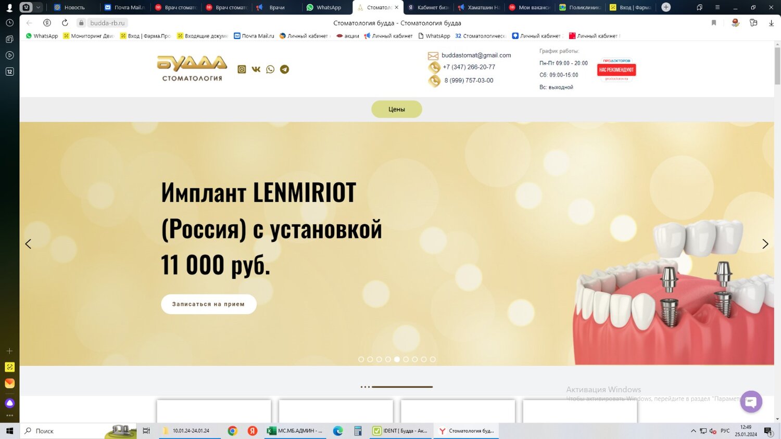Screen dimensions: 781x439
Task: Open the clinic's VK page icon
Action: pyautogui.click(x=256, y=69)
